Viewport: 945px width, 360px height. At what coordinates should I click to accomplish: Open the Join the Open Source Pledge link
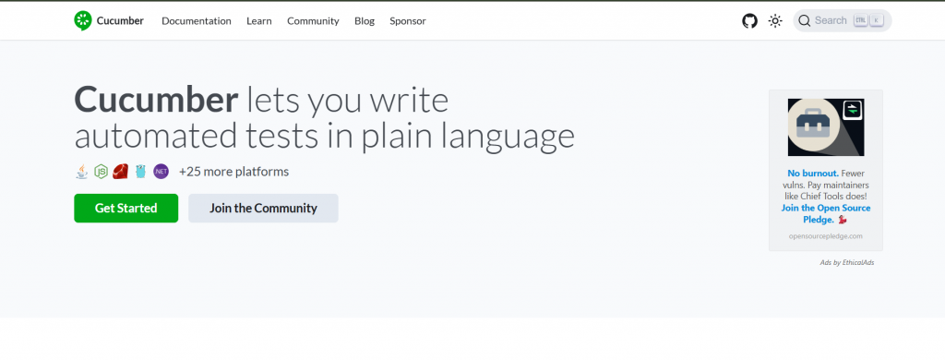click(x=826, y=213)
